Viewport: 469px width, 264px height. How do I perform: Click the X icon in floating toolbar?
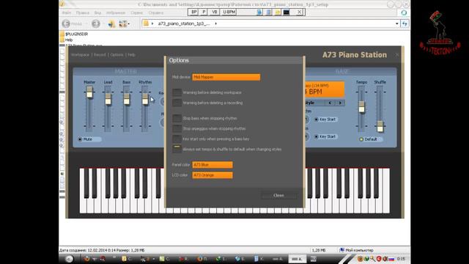coord(299,12)
